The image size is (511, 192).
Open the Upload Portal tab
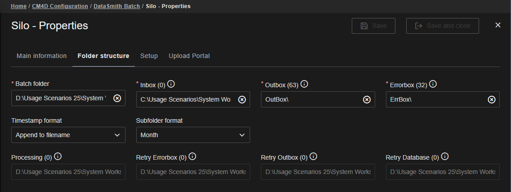[189, 56]
